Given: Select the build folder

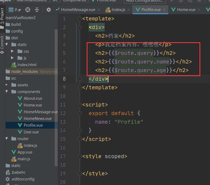Looking at the screenshot, I should point(16,24).
